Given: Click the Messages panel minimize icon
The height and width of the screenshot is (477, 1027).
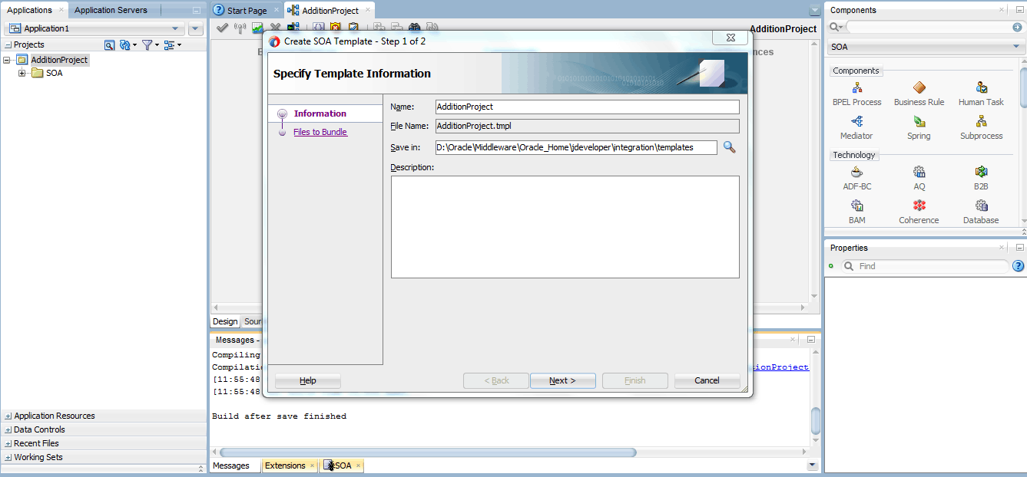Looking at the screenshot, I should [810, 340].
